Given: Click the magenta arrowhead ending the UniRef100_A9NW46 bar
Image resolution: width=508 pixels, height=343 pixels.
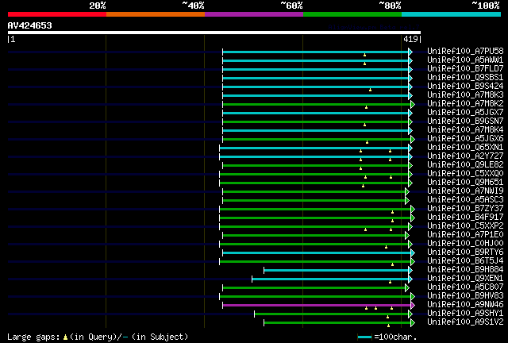Looking at the screenshot, I should pyautogui.click(x=413, y=306).
